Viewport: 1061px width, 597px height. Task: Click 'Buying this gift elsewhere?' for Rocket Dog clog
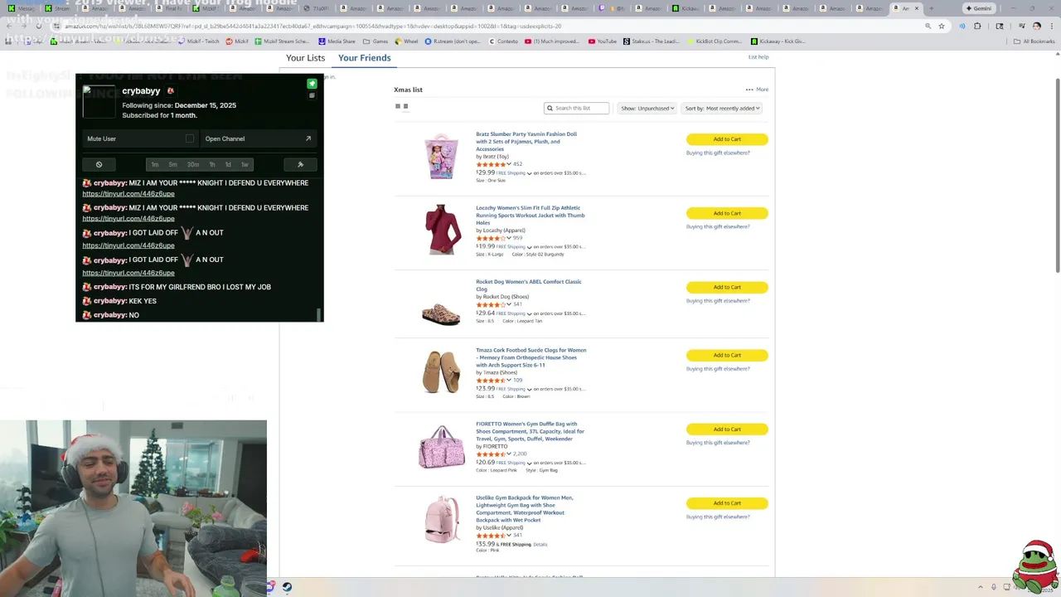coord(718,301)
